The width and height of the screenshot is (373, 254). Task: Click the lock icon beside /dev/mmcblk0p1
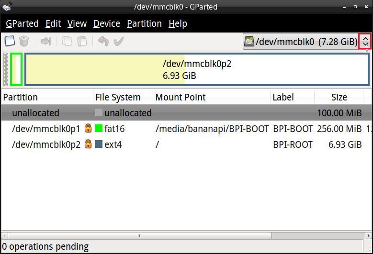click(x=88, y=129)
